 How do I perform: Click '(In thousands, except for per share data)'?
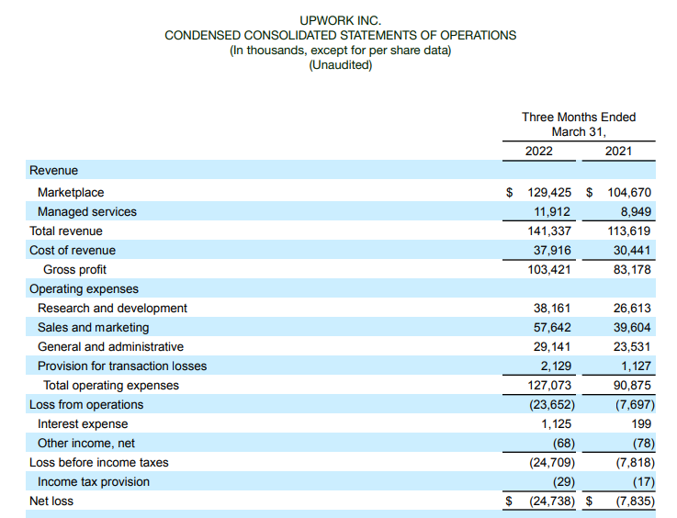click(x=340, y=51)
